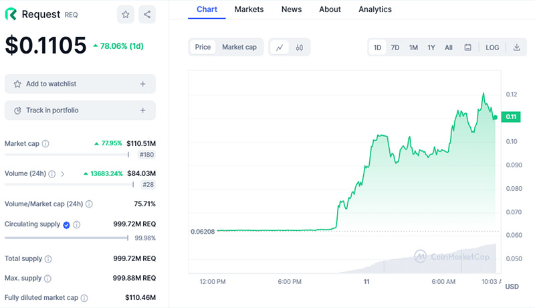Open the Analytics tab
Image resolution: width=535 pixels, height=308 pixels.
(x=375, y=9)
